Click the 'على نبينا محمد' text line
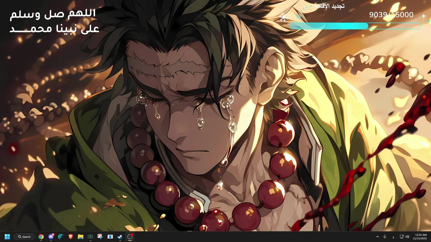 point(54,28)
